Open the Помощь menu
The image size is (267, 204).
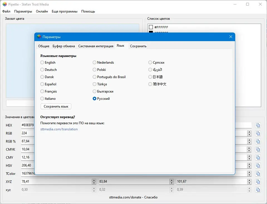coord(88,11)
